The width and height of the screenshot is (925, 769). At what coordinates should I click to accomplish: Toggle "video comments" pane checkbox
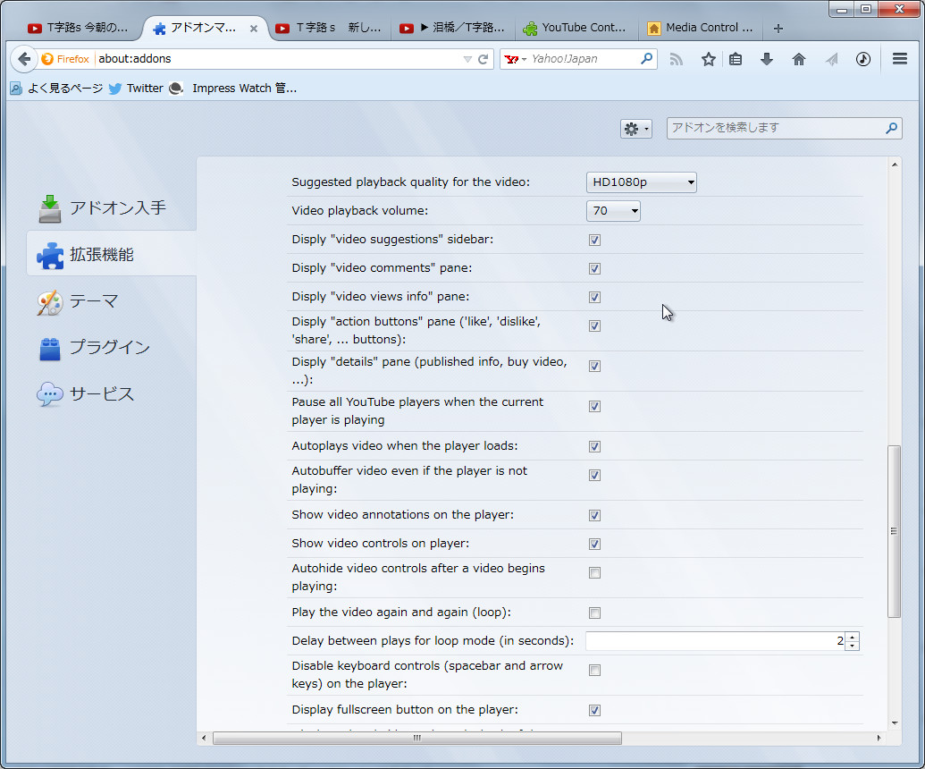coord(594,268)
